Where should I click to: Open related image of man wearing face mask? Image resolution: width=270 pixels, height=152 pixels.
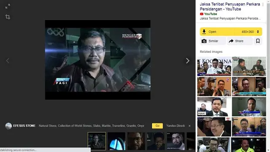pyautogui.click(x=214, y=87)
